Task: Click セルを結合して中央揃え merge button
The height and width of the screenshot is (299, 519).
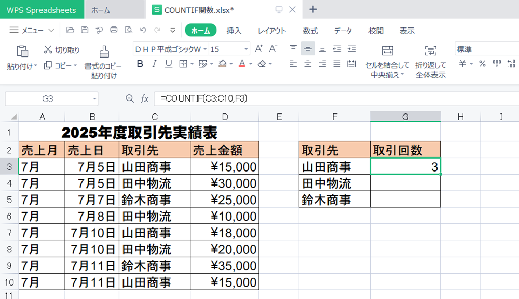Action: pyautogui.click(x=387, y=62)
